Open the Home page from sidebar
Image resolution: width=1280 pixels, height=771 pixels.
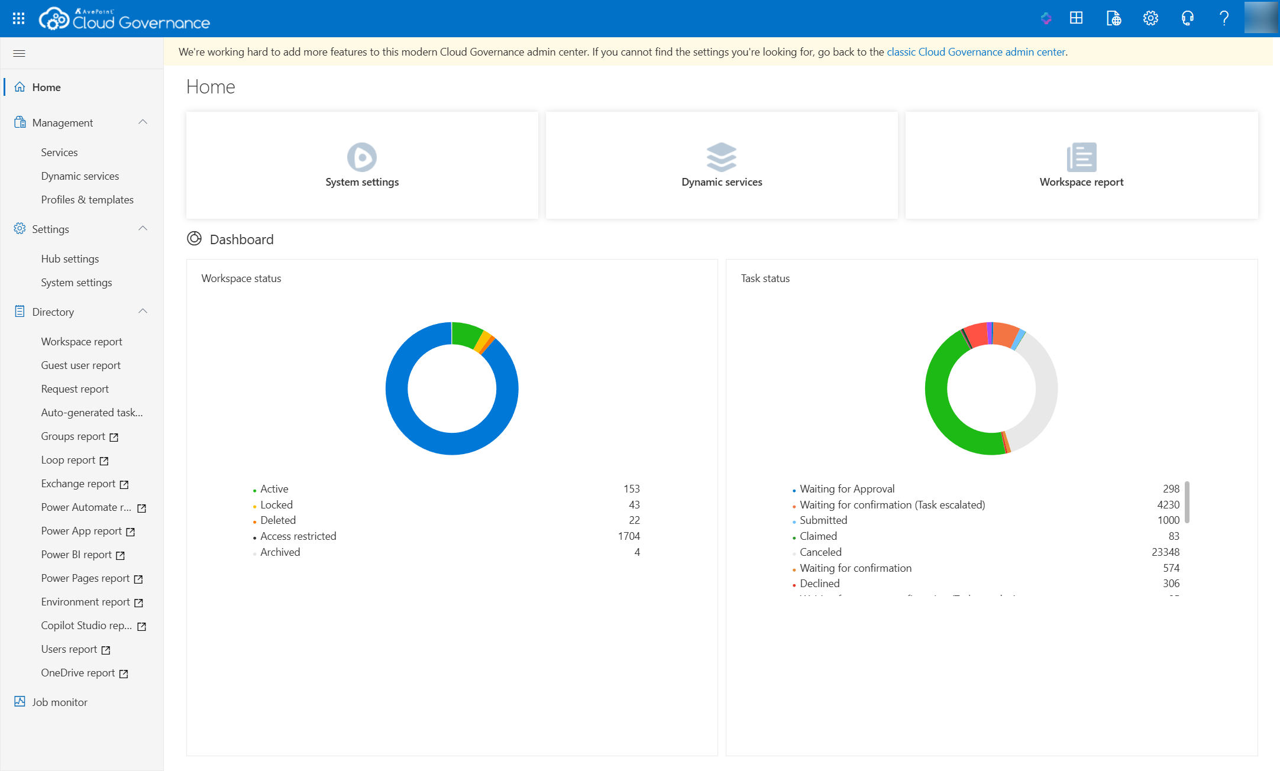[47, 87]
